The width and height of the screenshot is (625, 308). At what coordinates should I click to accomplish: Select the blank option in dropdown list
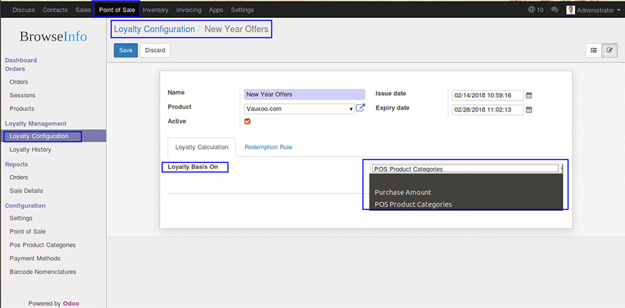tap(466, 180)
